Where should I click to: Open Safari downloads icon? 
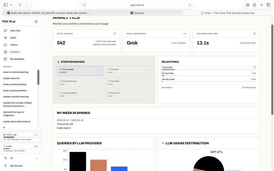click(x=247, y=5)
